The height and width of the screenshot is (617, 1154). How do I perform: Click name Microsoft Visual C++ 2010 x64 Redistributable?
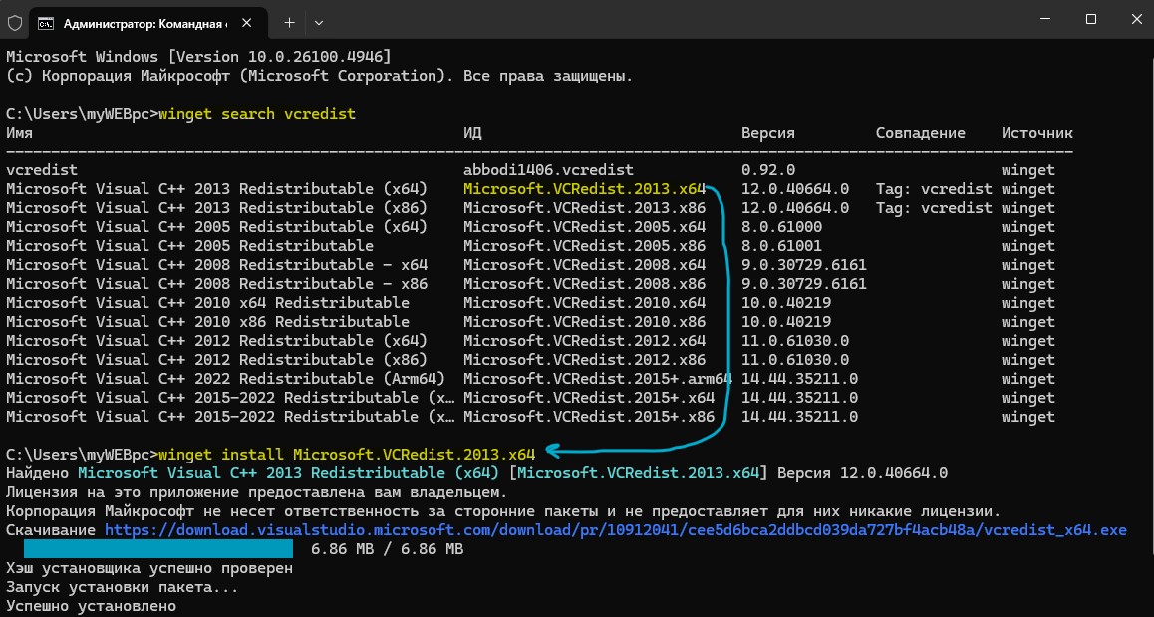(x=207, y=303)
